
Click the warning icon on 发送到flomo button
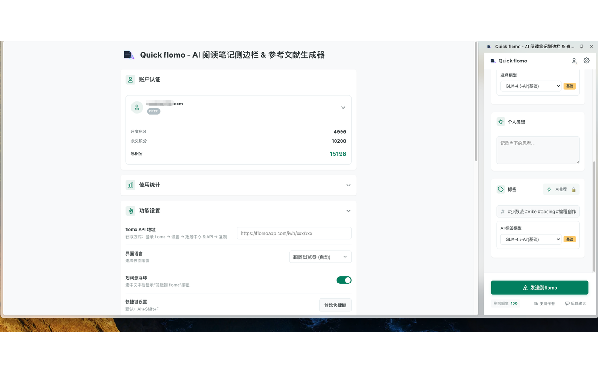point(525,288)
